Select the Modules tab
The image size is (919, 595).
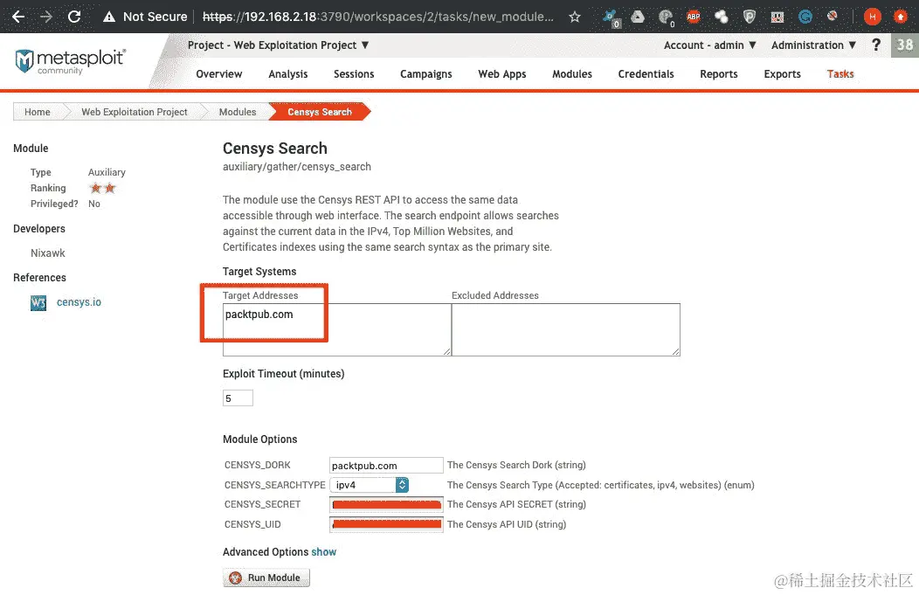point(572,74)
